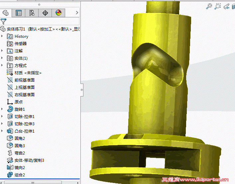Screen dimensions: 235x184
Task: Open the DisplayManager color sphere tab
Action: click(59, 13)
